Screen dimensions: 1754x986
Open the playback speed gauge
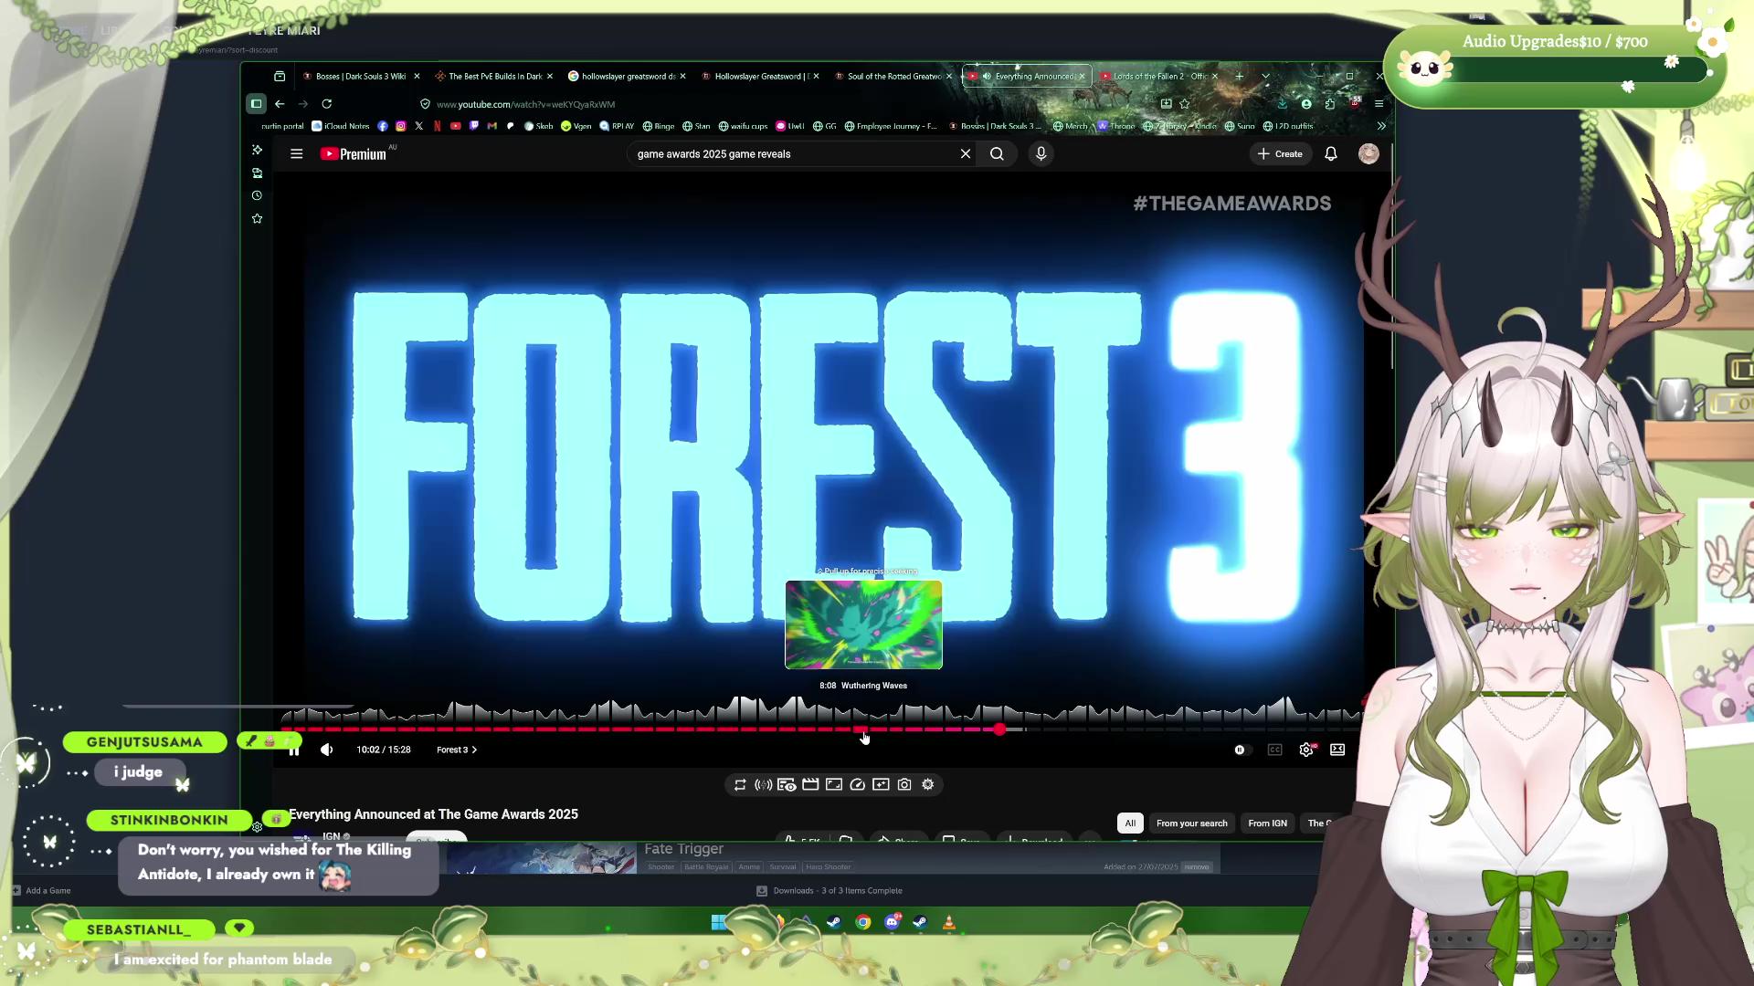(x=857, y=784)
